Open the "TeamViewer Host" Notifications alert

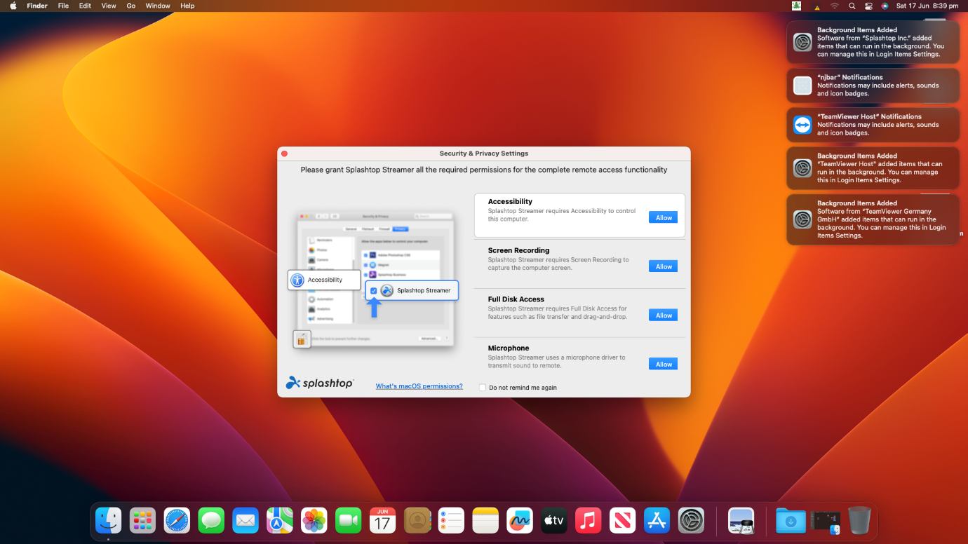coord(873,125)
